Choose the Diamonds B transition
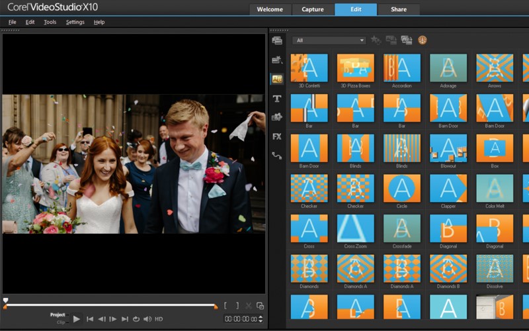Image resolution: width=529 pixels, height=331 pixels. (448, 269)
